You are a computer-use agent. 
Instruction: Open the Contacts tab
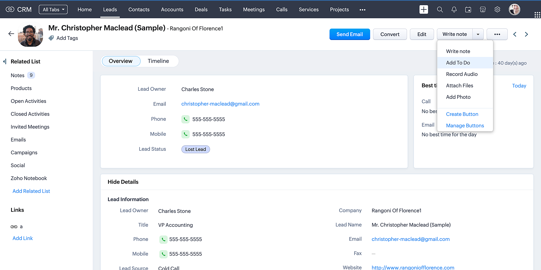[139, 9]
